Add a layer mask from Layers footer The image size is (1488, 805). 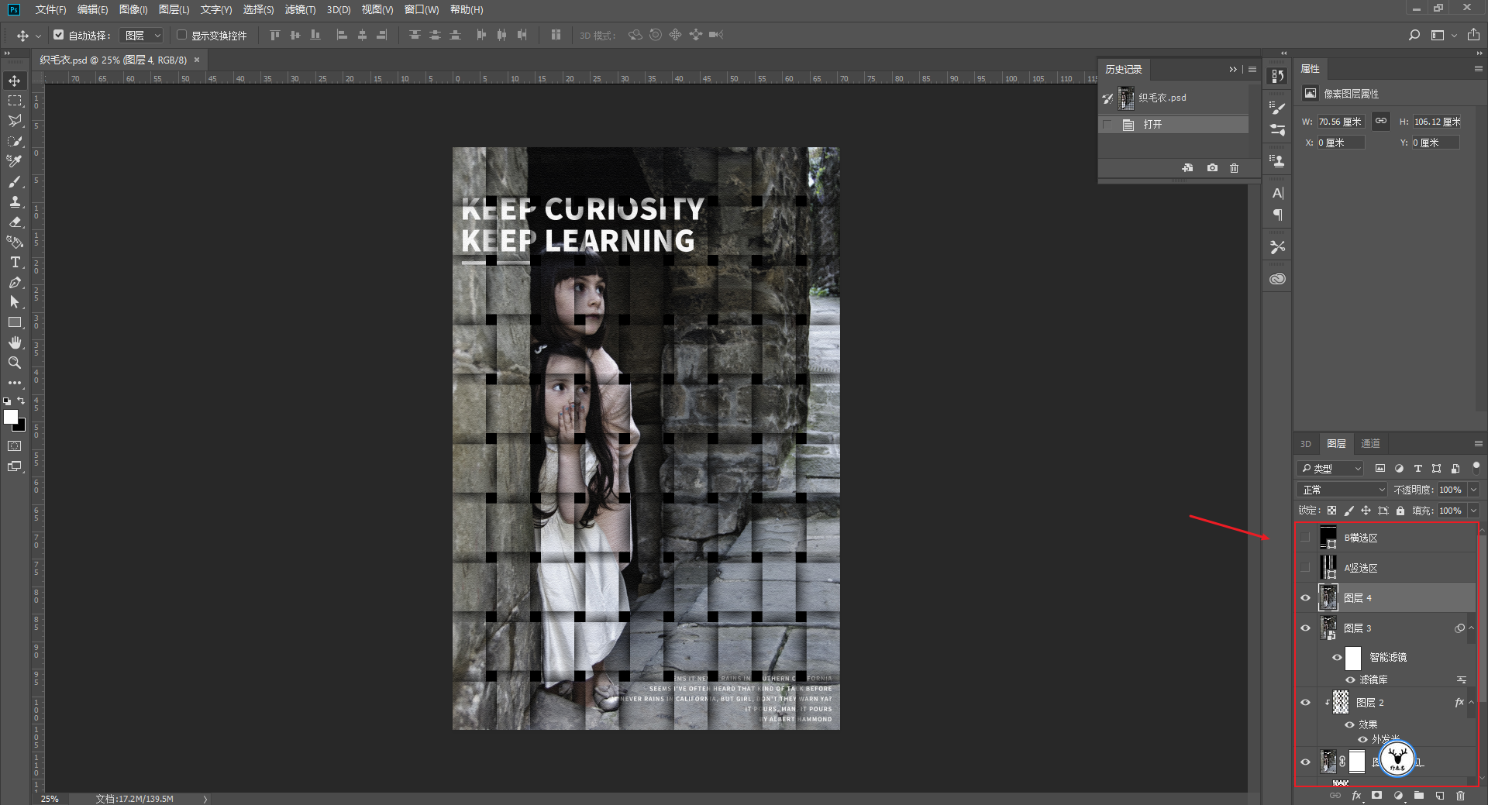pyautogui.click(x=1376, y=796)
